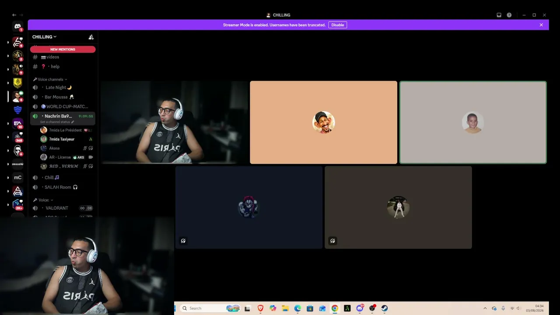Open the videos text channel
Image resolution: width=560 pixels, height=315 pixels.
63,57
